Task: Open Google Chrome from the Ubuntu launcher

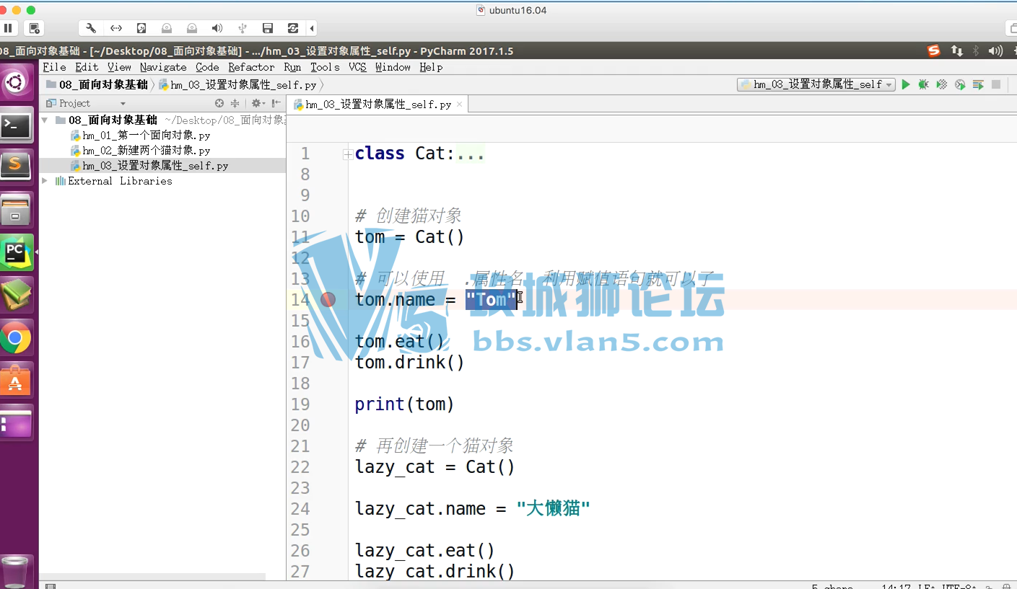Action: tap(16, 338)
